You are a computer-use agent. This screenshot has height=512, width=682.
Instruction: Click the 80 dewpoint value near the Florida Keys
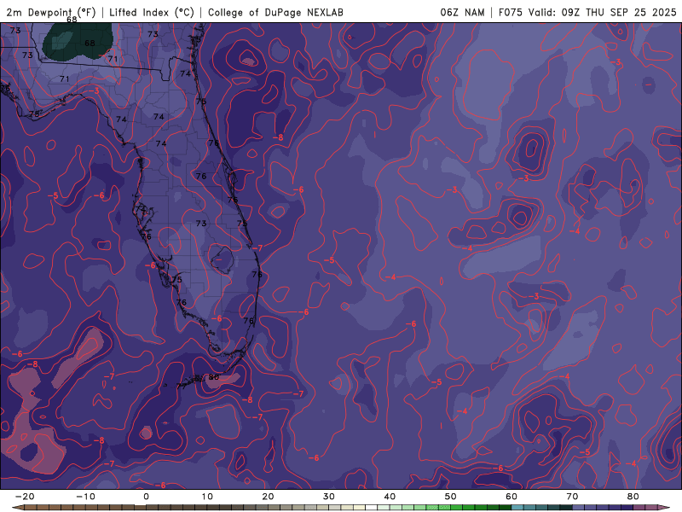214,377
